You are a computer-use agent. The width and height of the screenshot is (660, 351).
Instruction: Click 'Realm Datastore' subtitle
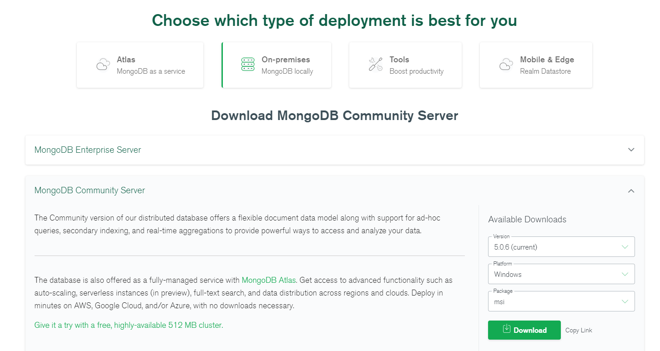545,71
